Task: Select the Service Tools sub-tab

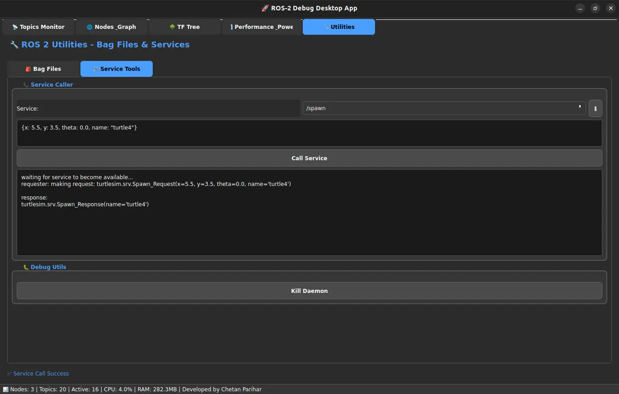Action: point(117,69)
